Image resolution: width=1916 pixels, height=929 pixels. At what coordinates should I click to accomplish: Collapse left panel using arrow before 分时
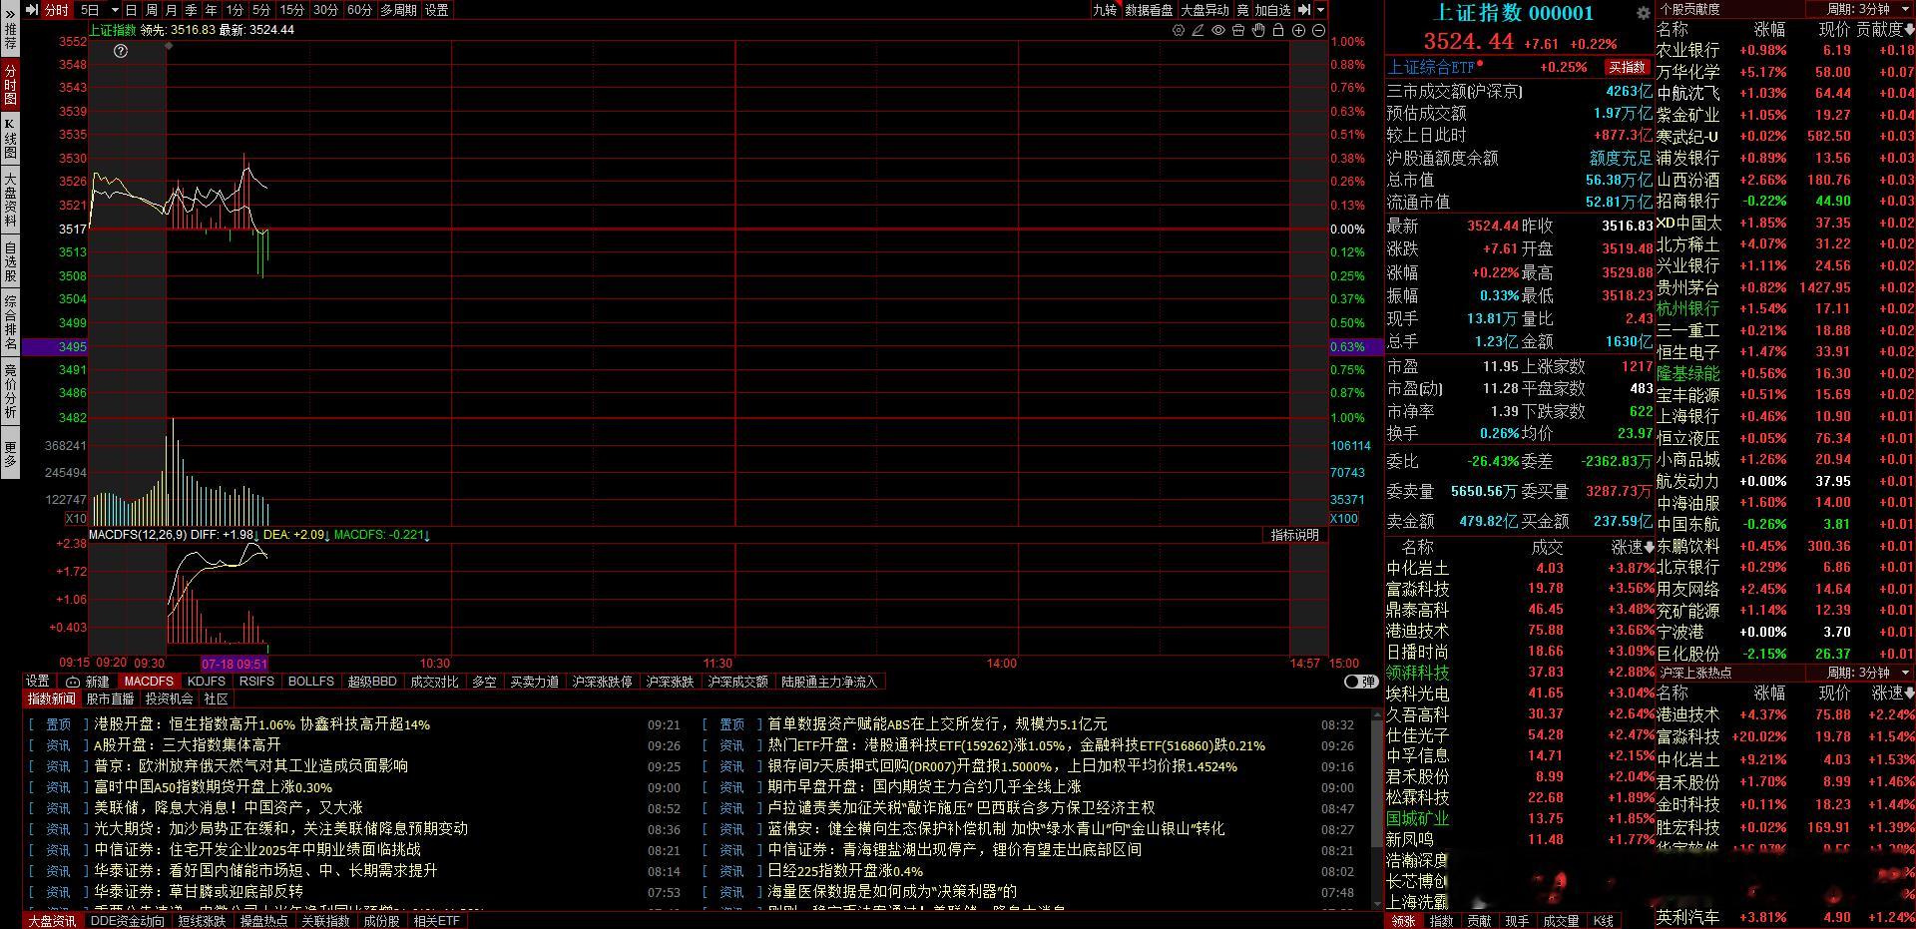[x=32, y=10]
